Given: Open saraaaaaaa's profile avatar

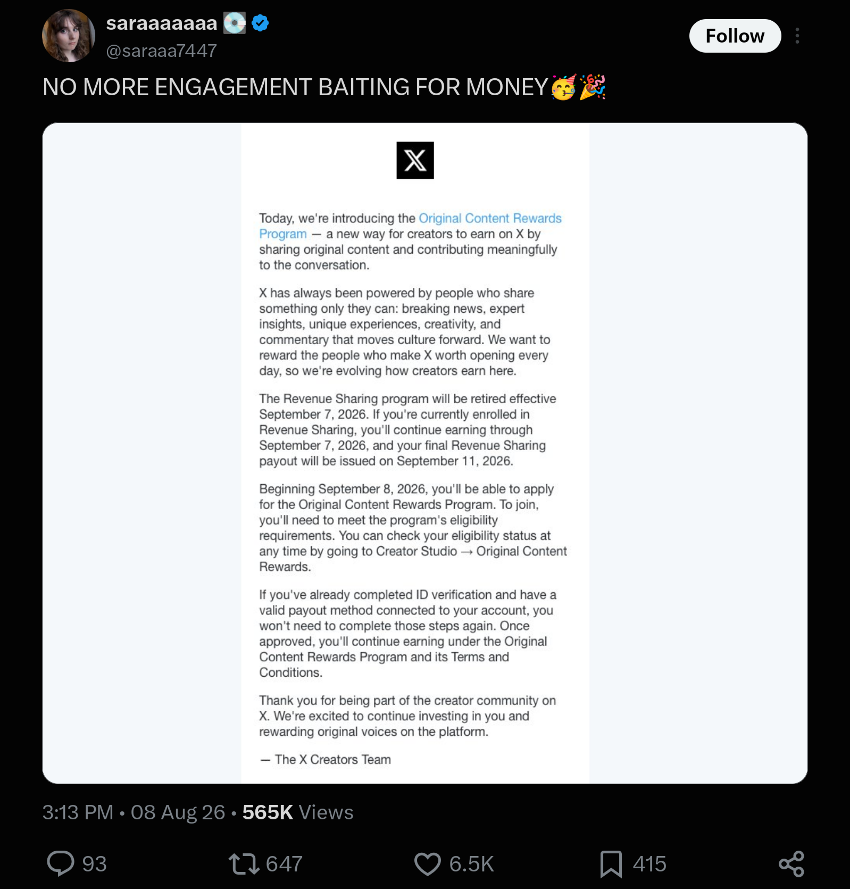Looking at the screenshot, I should (x=69, y=36).
